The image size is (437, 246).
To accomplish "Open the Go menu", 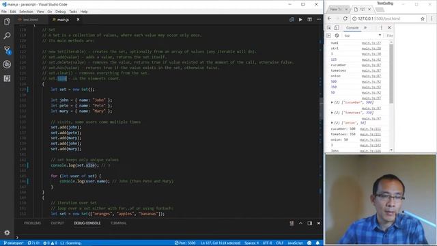I will click(x=50, y=12).
